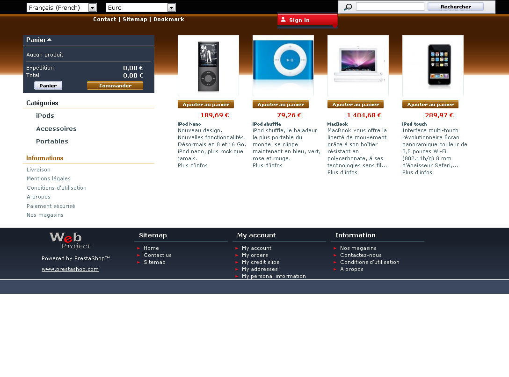
Task: Open the MacBook product thumbnail
Action: click(x=358, y=65)
